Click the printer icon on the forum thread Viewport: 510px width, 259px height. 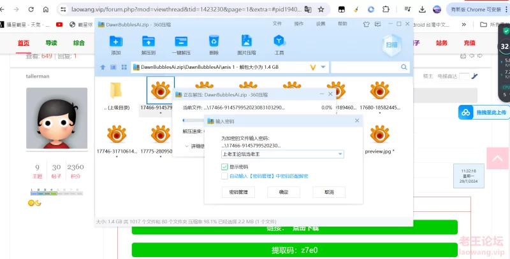[x=463, y=56]
